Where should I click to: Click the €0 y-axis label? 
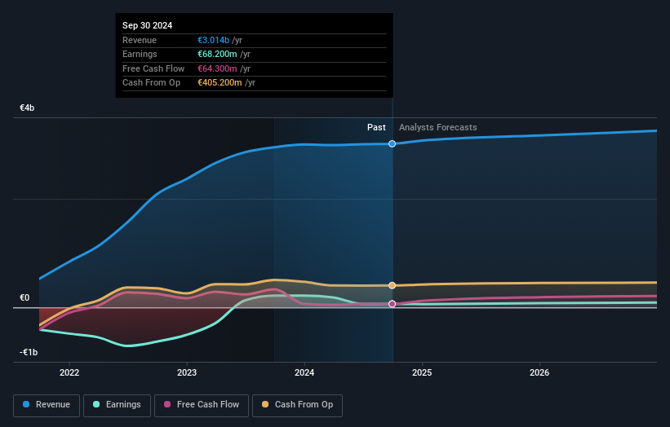24,297
